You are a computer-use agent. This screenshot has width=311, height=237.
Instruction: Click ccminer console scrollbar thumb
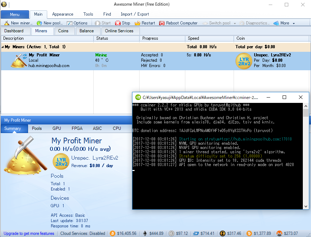306,113
